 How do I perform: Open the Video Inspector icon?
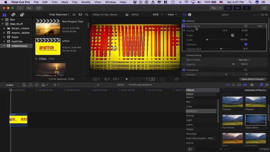pos(184,15)
